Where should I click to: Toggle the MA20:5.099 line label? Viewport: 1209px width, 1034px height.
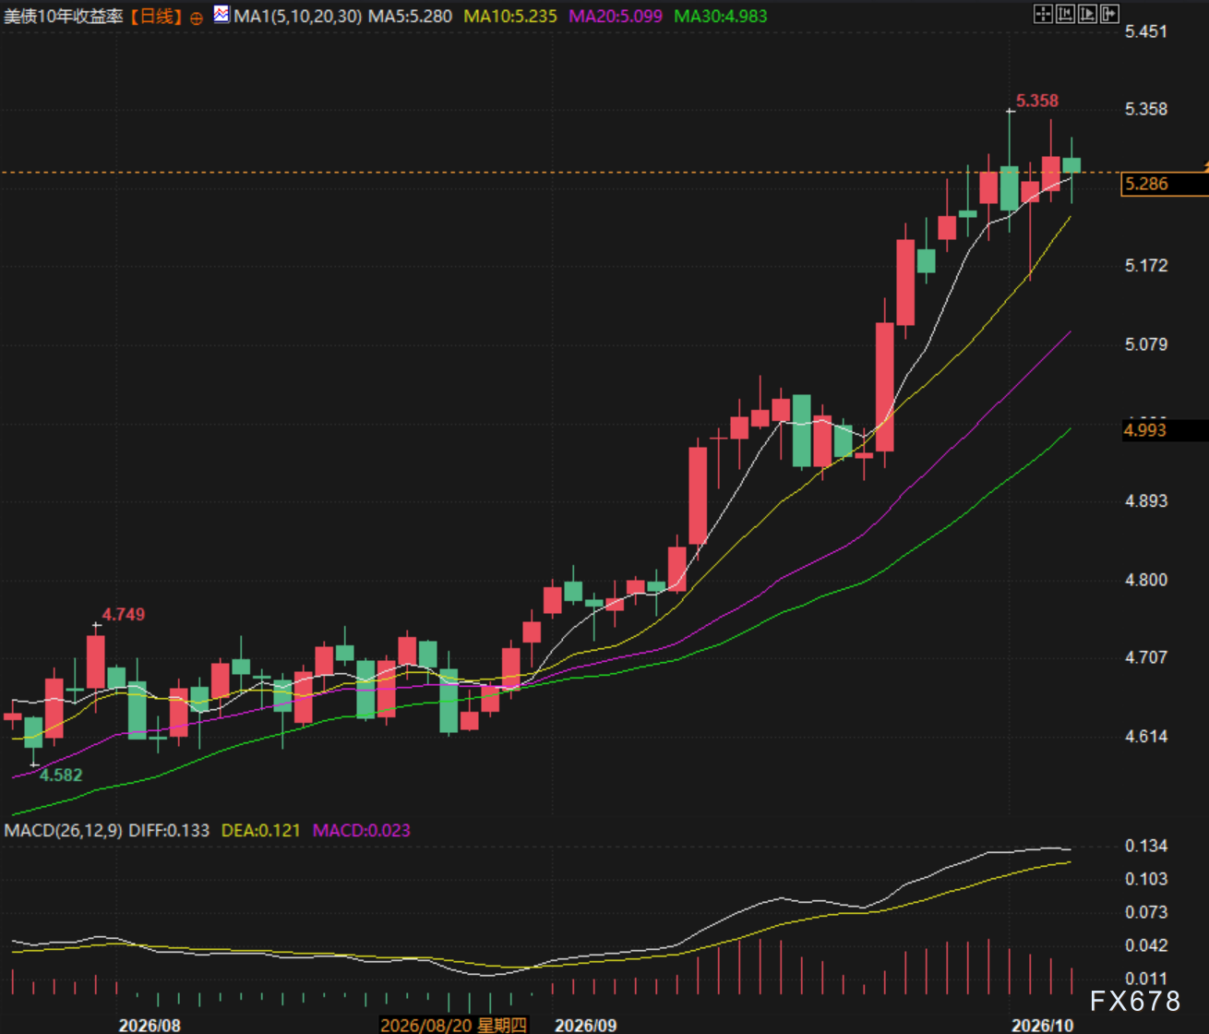(615, 17)
